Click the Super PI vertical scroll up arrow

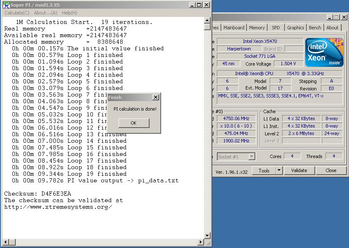207,20
